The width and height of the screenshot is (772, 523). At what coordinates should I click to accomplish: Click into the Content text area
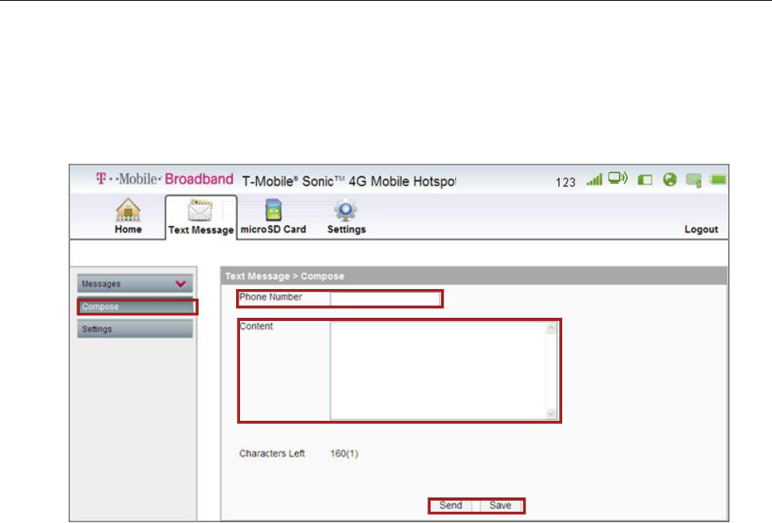click(x=443, y=370)
